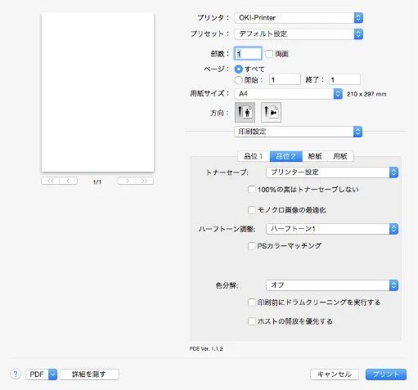The image size is (418, 390).
Task: Click the 部数 copies input field
Action: pos(248,53)
